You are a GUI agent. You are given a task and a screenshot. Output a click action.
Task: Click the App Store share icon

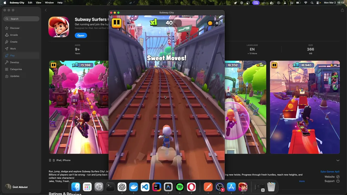342,10
